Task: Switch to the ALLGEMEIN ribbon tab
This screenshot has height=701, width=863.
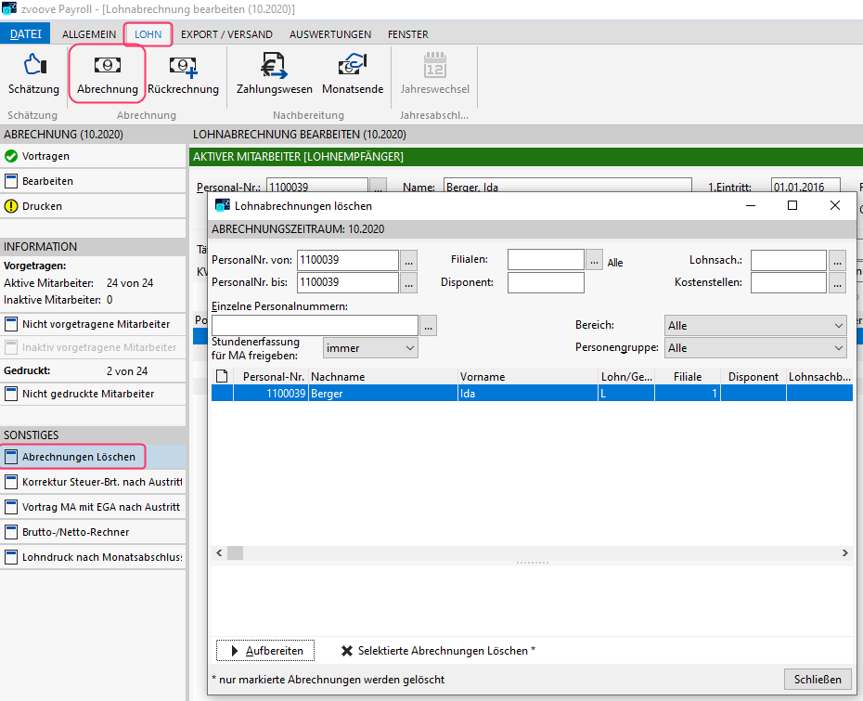Action: (89, 34)
